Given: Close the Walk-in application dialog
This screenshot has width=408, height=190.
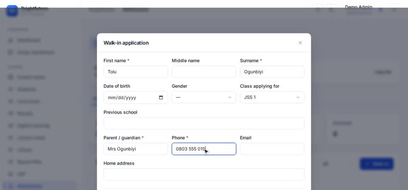Looking at the screenshot, I should (x=300, y=43).
